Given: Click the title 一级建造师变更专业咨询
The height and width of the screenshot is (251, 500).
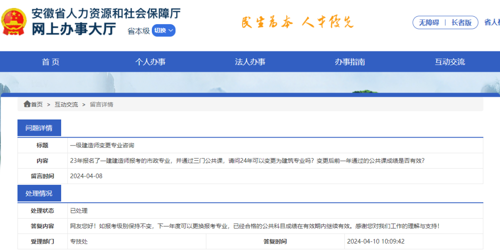Looking at the screenshot, I should (x=102, y=145).
